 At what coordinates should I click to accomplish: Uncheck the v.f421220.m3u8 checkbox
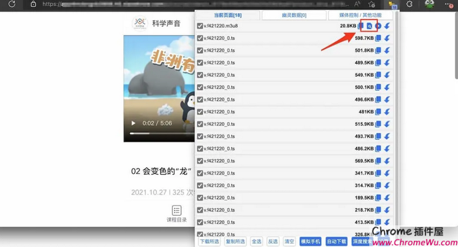point(200,26)
